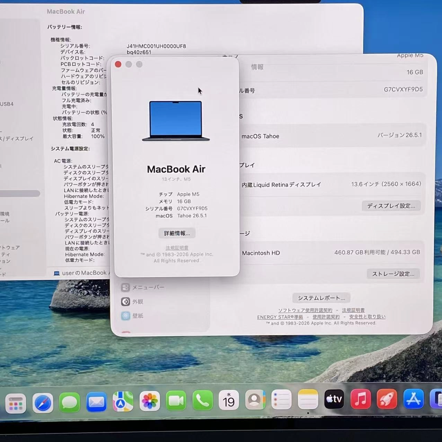Select 壁紙 wallpaper icon in sidebar
Screen dimensions: 442x442
(125, 316)
